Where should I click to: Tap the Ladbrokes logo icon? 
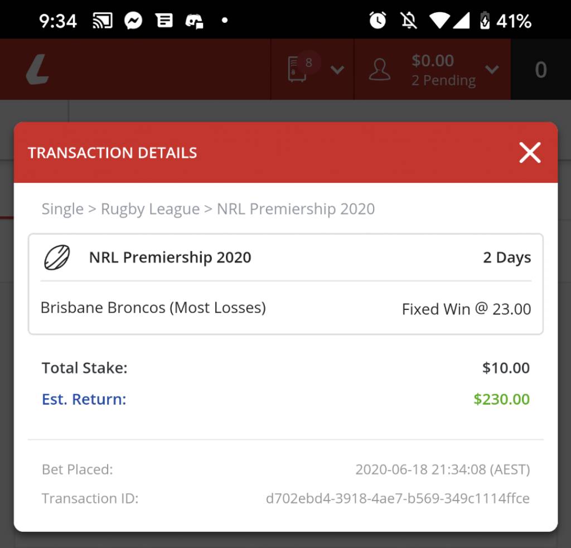pos(37,69)
